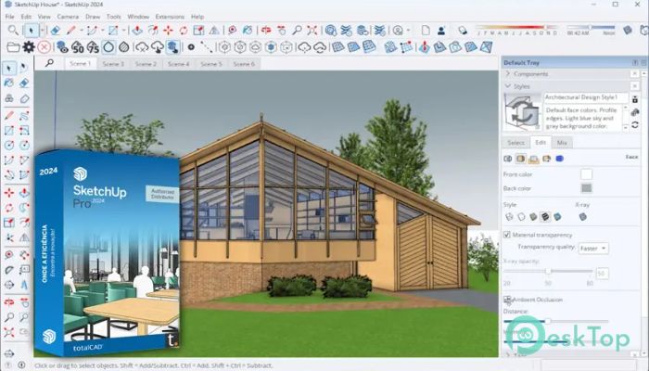Screen dimensions: 649x371
Task: Select the arrow Select tool in left toolbar
Action: (x=9, y=68)
